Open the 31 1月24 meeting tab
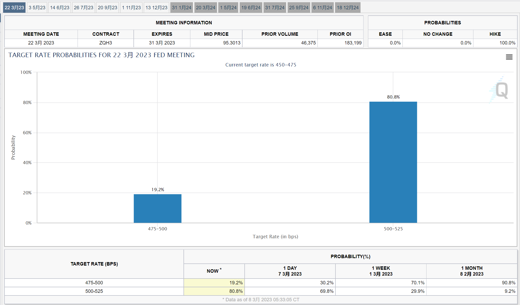 (181, 7)
